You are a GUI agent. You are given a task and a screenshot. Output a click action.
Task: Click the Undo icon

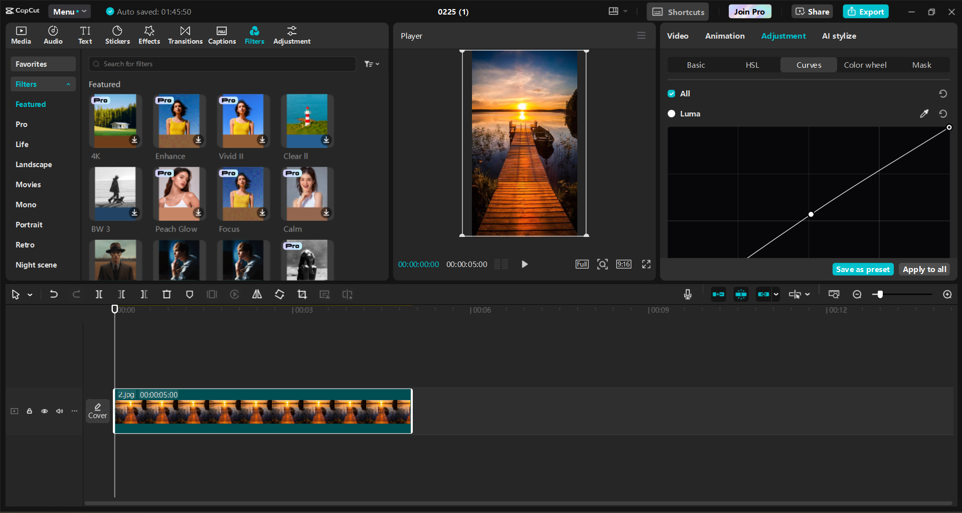54,294
